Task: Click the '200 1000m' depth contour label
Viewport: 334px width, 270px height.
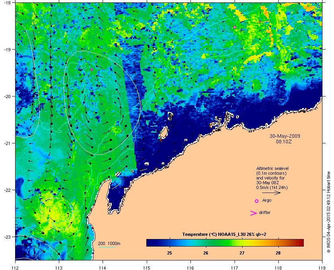Action: click(109, 243)
